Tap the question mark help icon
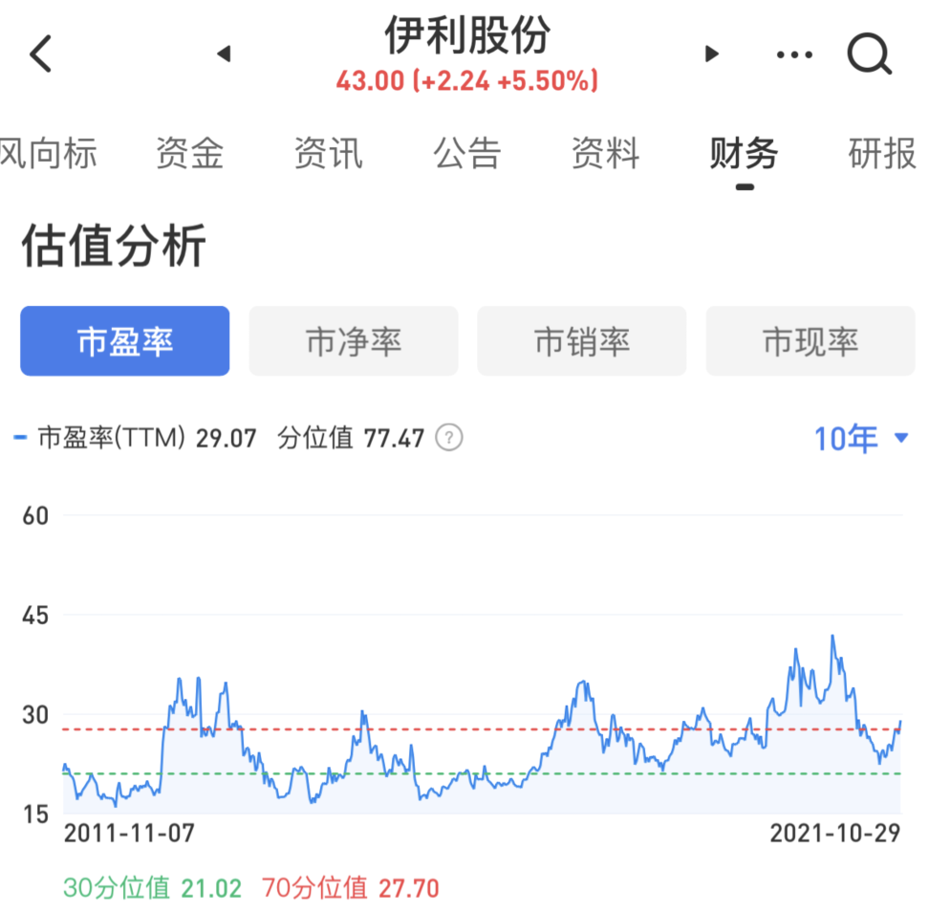 449,438
